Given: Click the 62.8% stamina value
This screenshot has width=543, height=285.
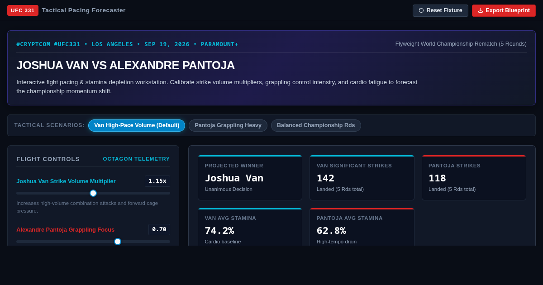Looking at the screenshot, I should pos(331,231).
